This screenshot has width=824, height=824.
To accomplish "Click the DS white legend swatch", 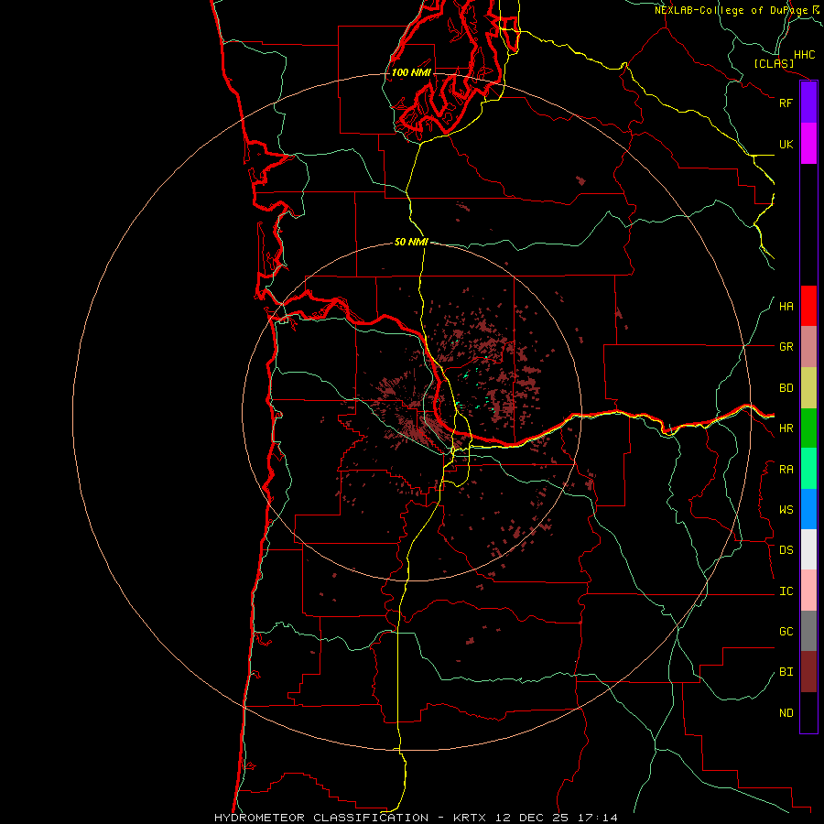I will (x=808, y=549).
